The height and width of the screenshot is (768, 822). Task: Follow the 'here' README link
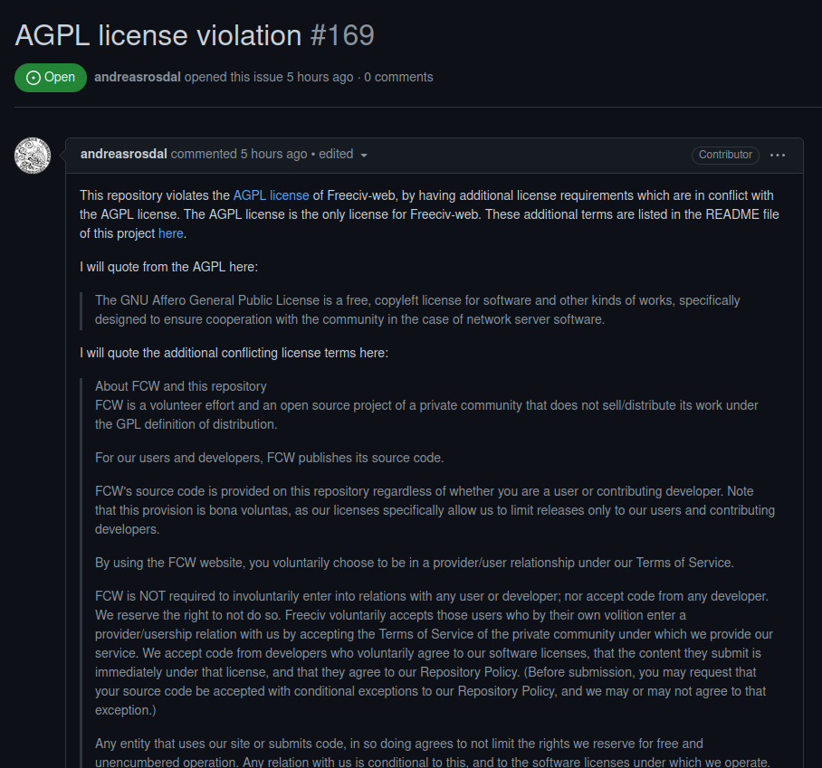tap(170, 233)
